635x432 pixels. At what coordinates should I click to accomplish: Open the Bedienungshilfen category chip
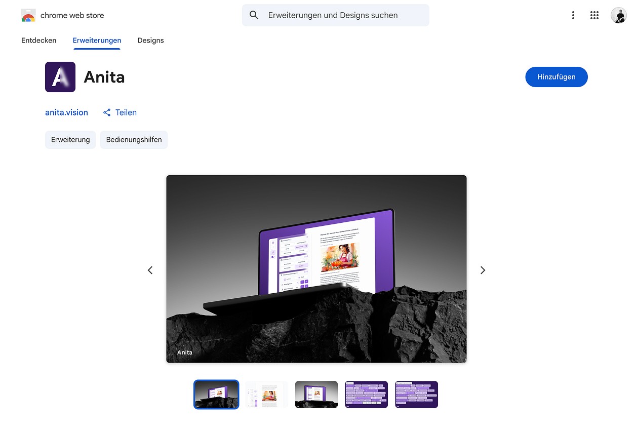(134, 140)
